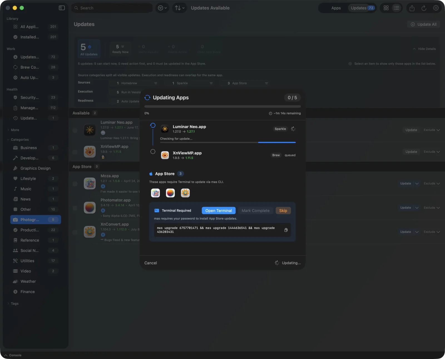This screenshot has width=445, height=359.
Task: Filter by Ready Now card
Action: [x=120, y=49]
